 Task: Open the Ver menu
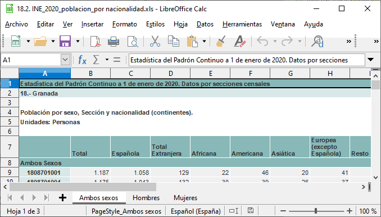[x=67, y=24]
